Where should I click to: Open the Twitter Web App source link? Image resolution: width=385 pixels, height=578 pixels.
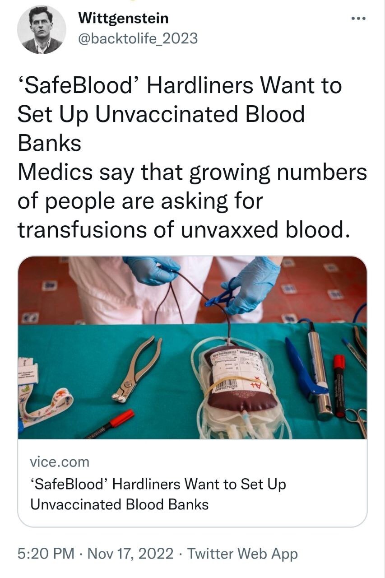point(242,553)
